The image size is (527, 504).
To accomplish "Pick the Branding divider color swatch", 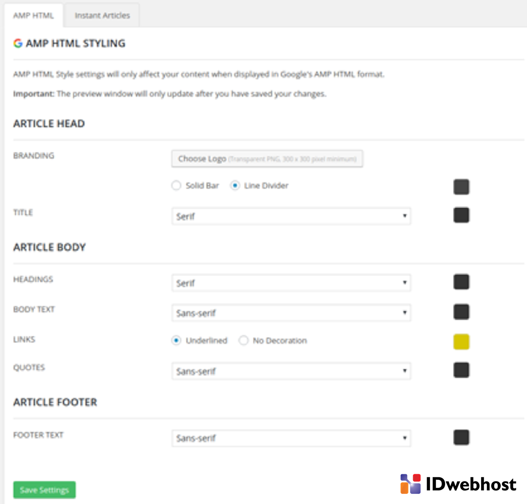I will tap(461, 187).
